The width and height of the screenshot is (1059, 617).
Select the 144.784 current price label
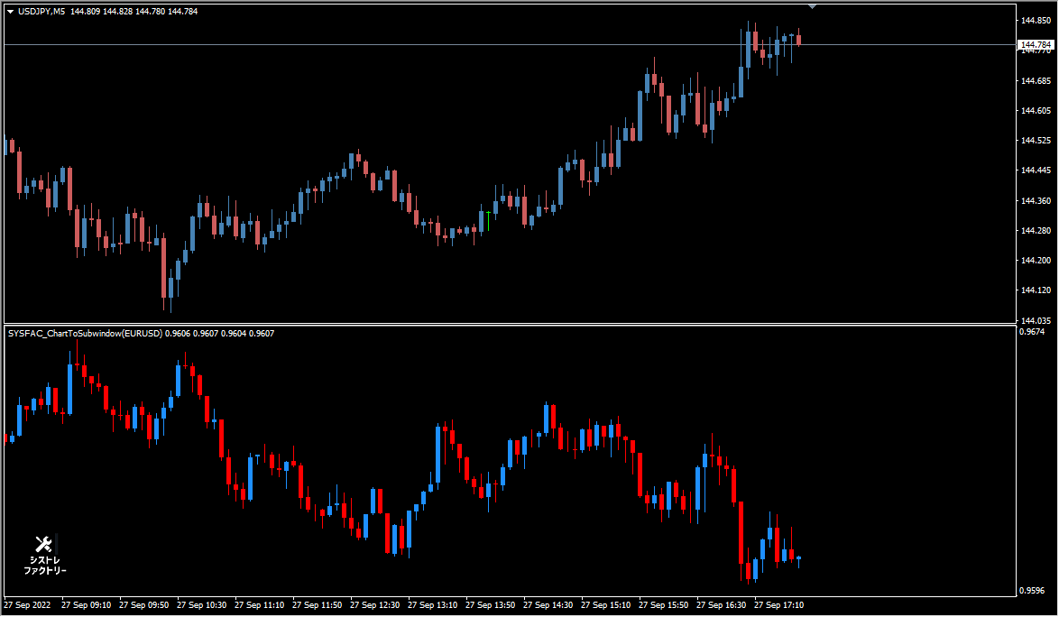click(1036, 44)
